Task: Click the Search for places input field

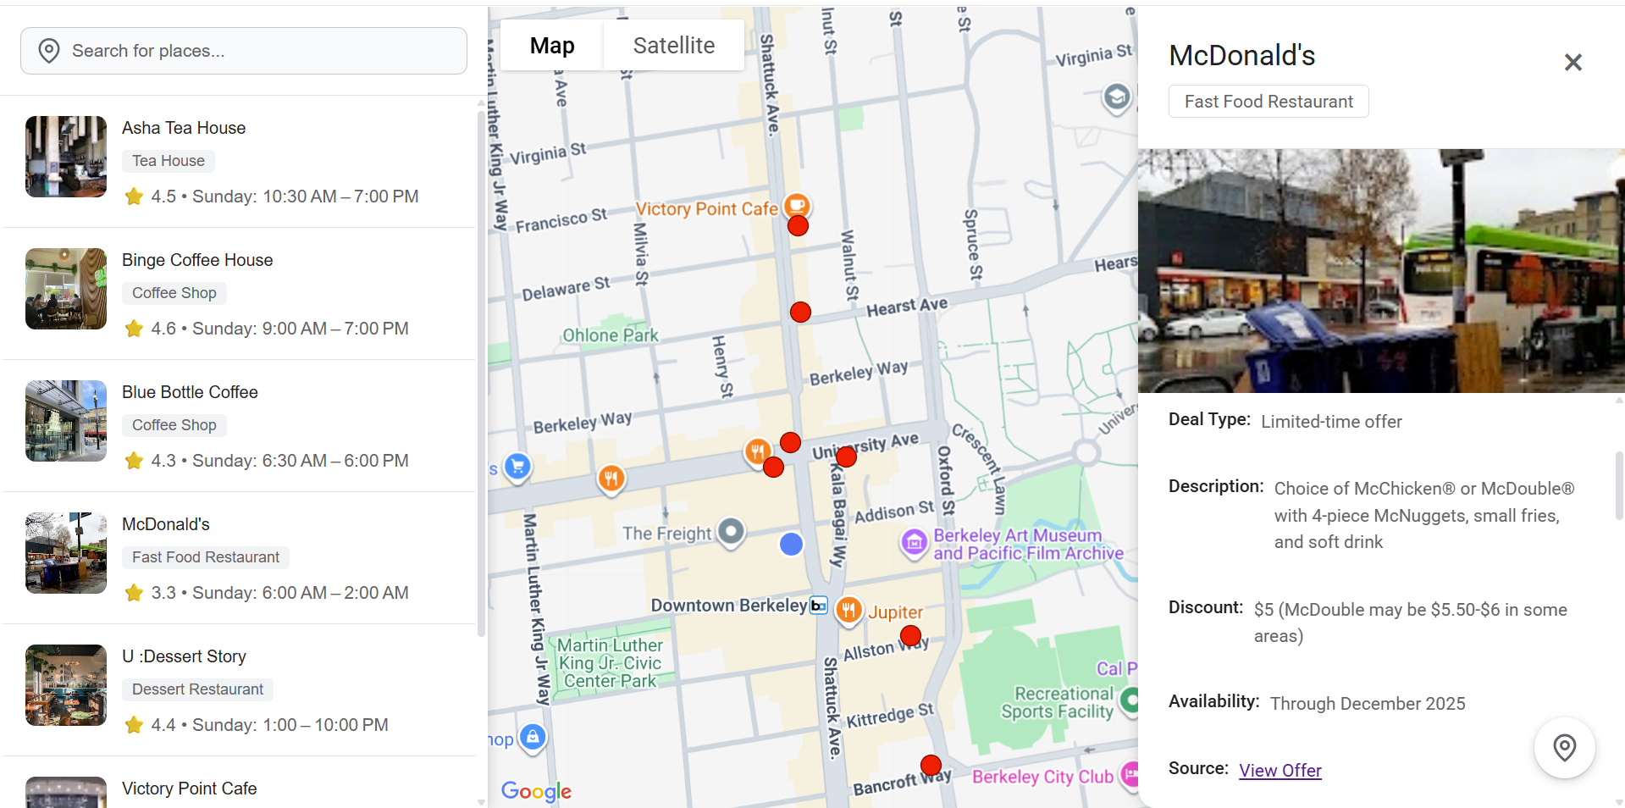Action: [244, 51]
